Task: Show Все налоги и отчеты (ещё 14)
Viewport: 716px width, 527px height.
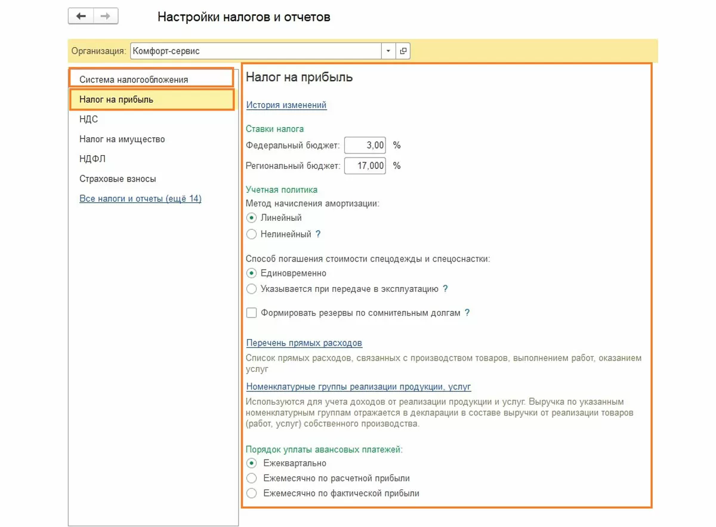Action: 140,199
